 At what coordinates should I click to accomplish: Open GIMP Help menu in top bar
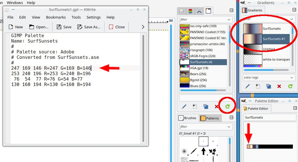[31, 3]
